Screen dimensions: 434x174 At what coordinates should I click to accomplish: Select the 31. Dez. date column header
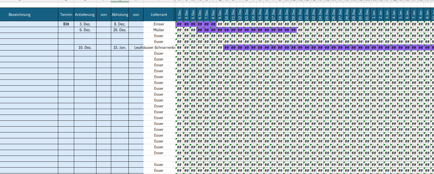367,14
